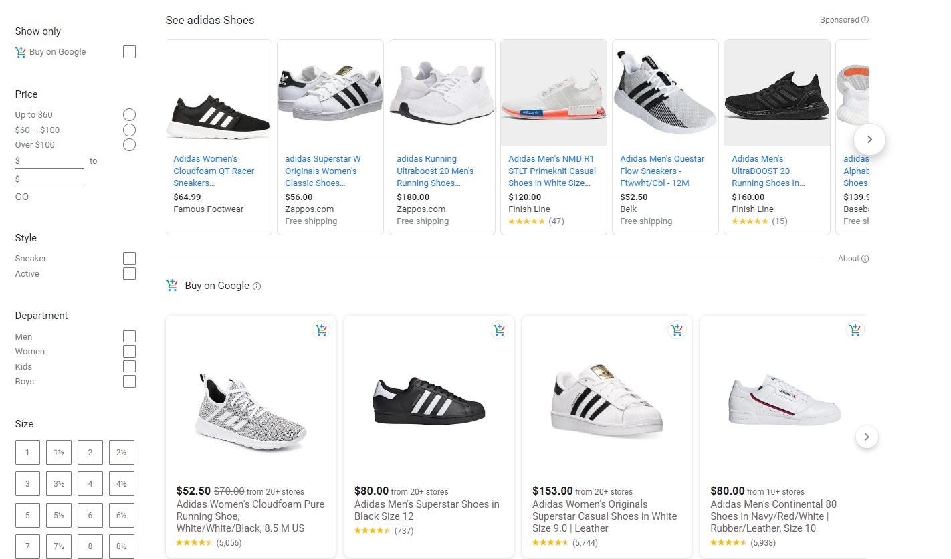Screen dimensions: 951x559
Task: Click the minimum price input field
Action: click(49, 161)
